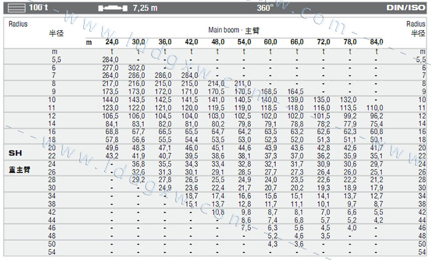Click the 3,6 load value
Screen dimensions: 433x260
(299, 244)
